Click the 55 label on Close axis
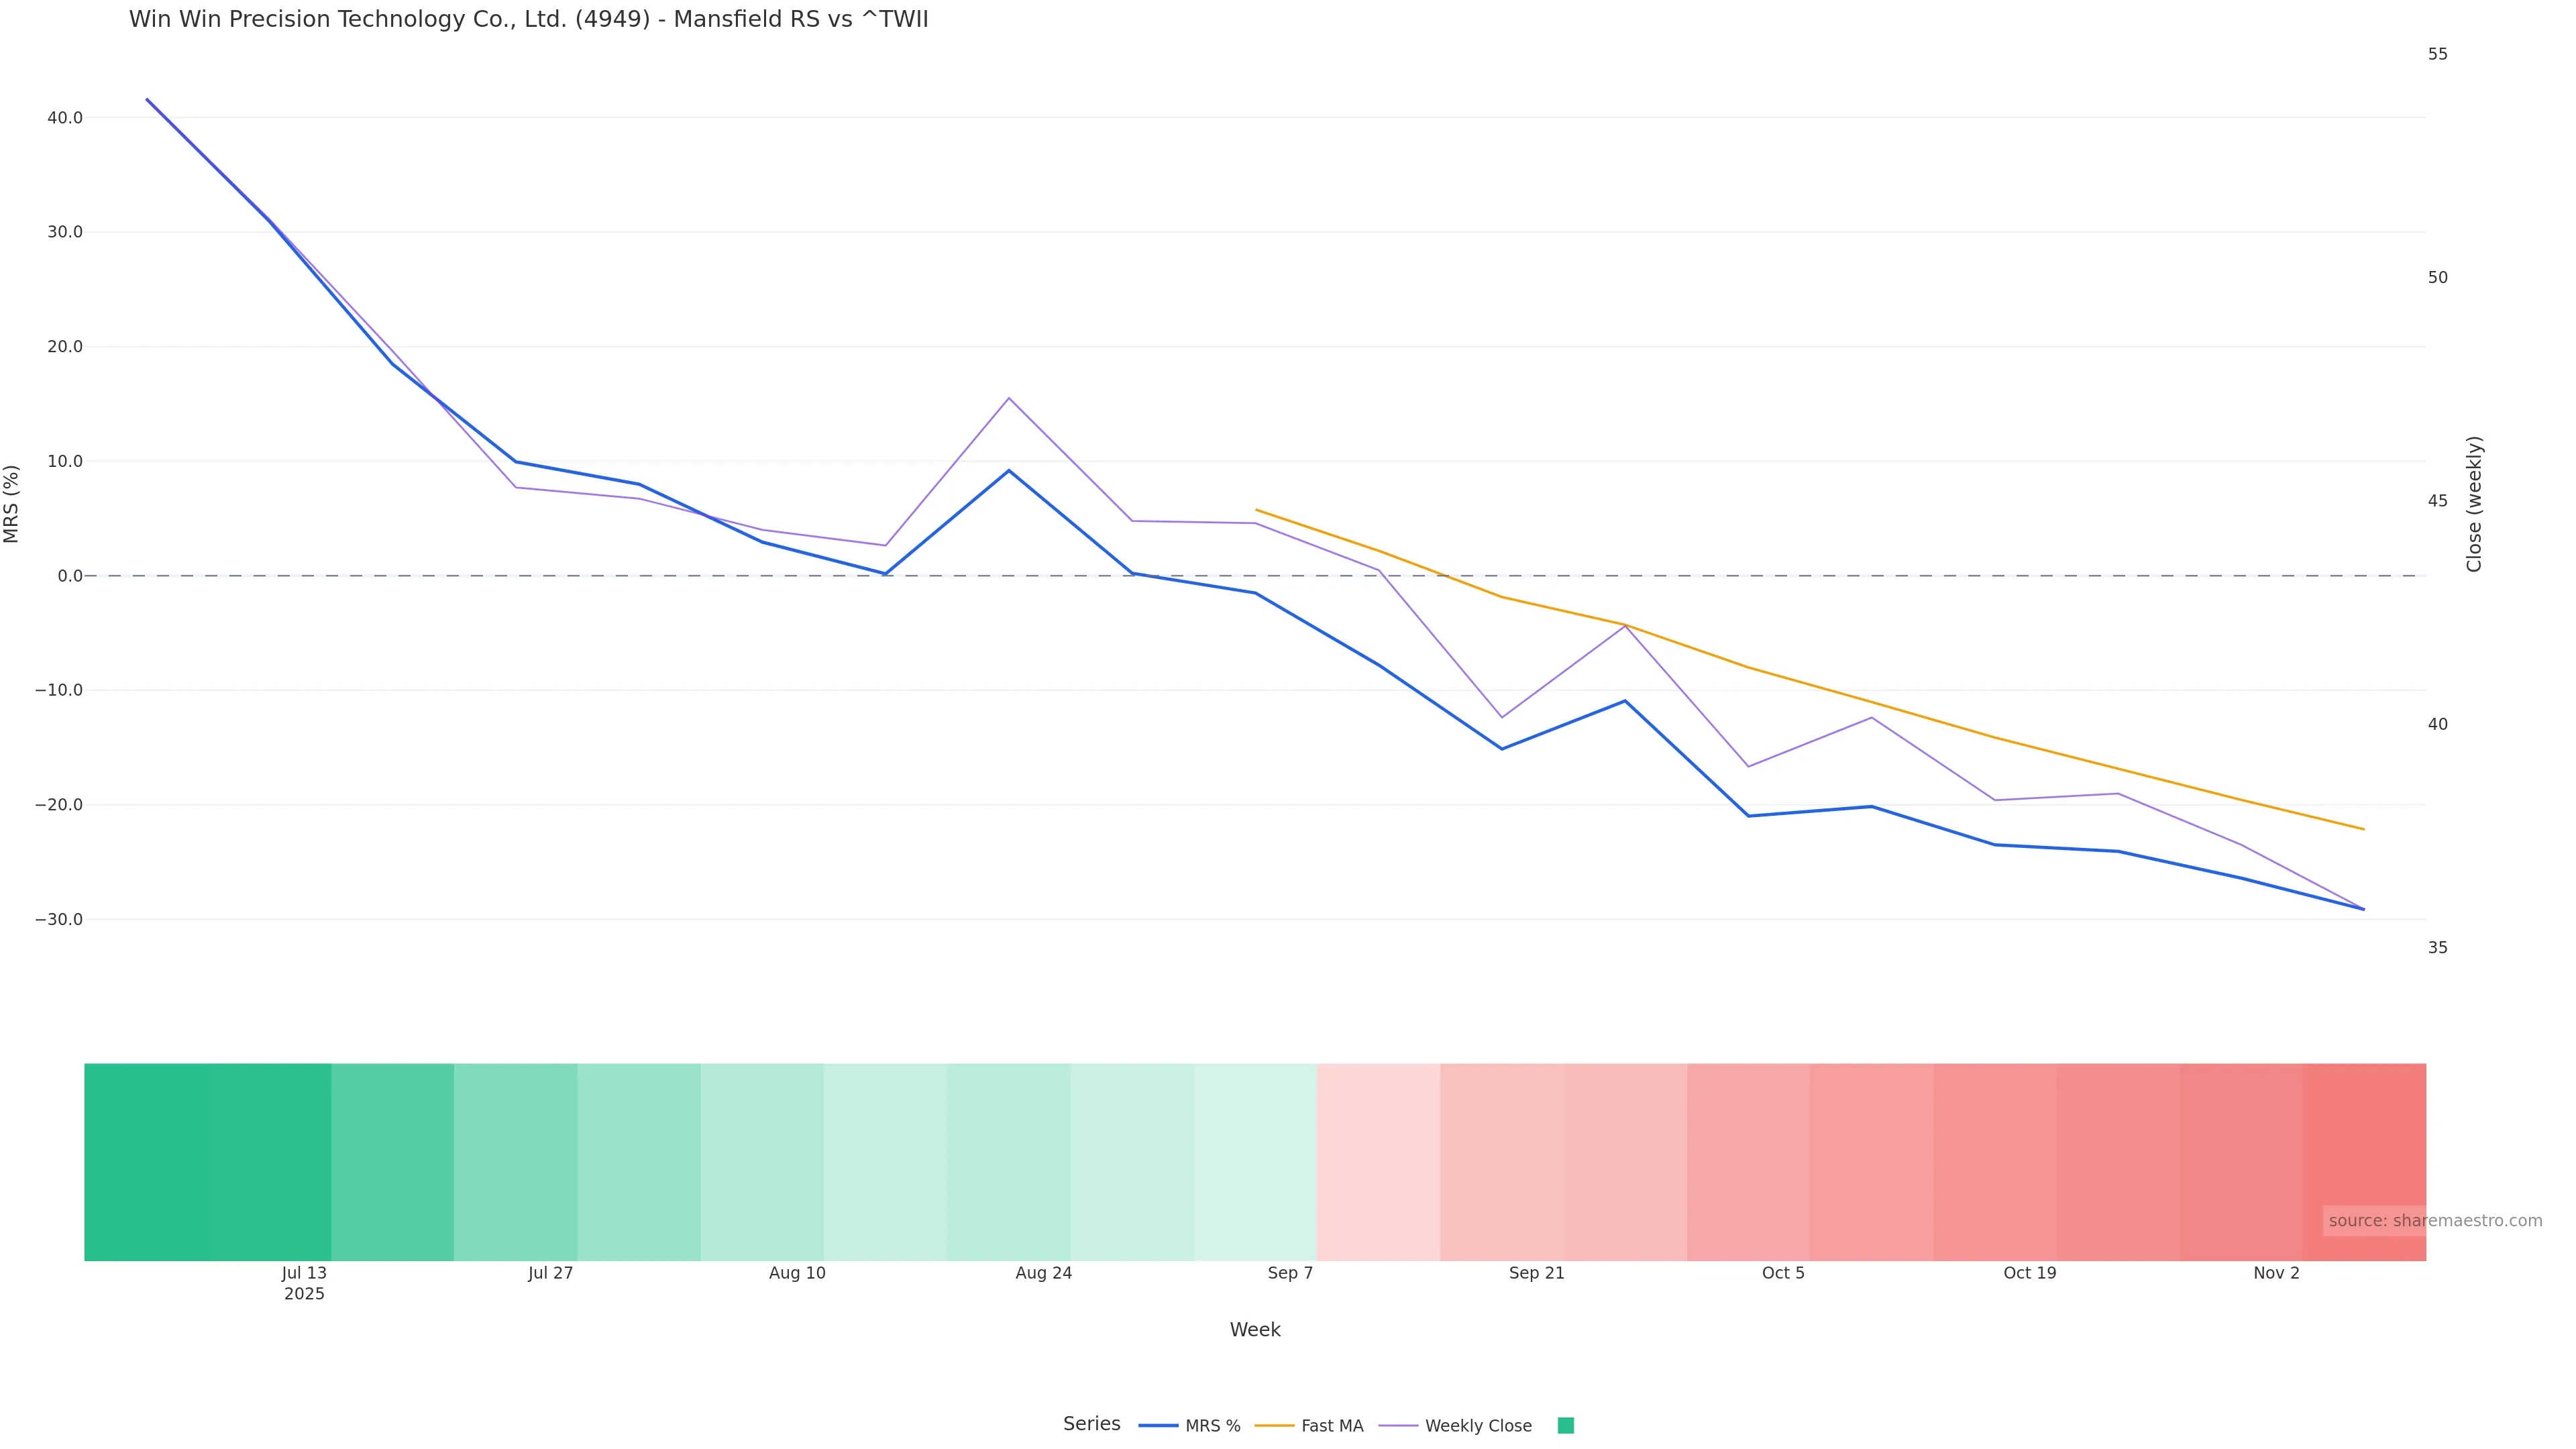This screenshot has width=2576, height=1449. [2438, 54]
